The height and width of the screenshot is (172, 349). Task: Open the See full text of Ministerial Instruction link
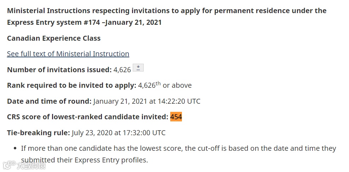[68, 54]
